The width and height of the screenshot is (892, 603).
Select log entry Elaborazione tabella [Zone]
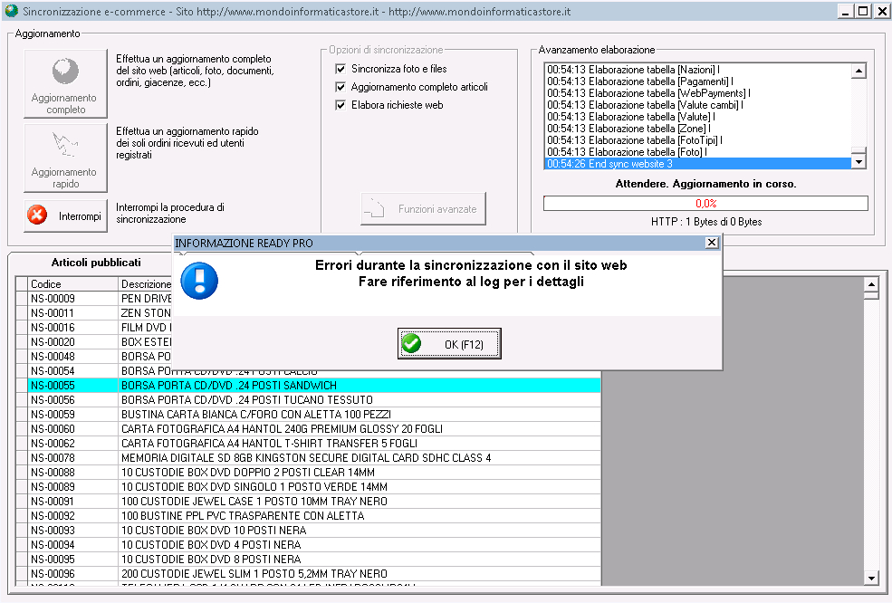pyautogui.click(x=698, y=129)
